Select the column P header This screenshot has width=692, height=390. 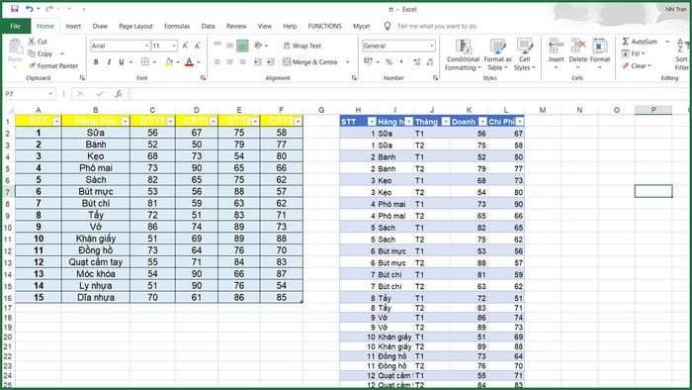(x=653, y=110)
